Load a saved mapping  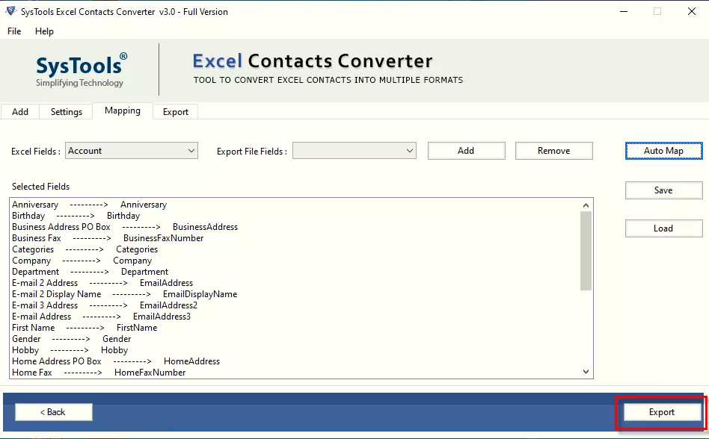tap(663, 228)
